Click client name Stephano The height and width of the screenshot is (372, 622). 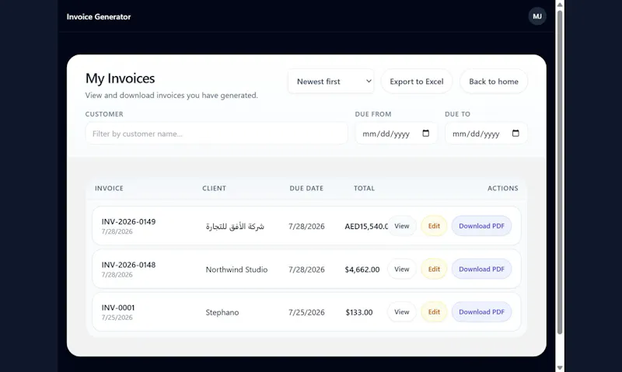pos(222,312)
